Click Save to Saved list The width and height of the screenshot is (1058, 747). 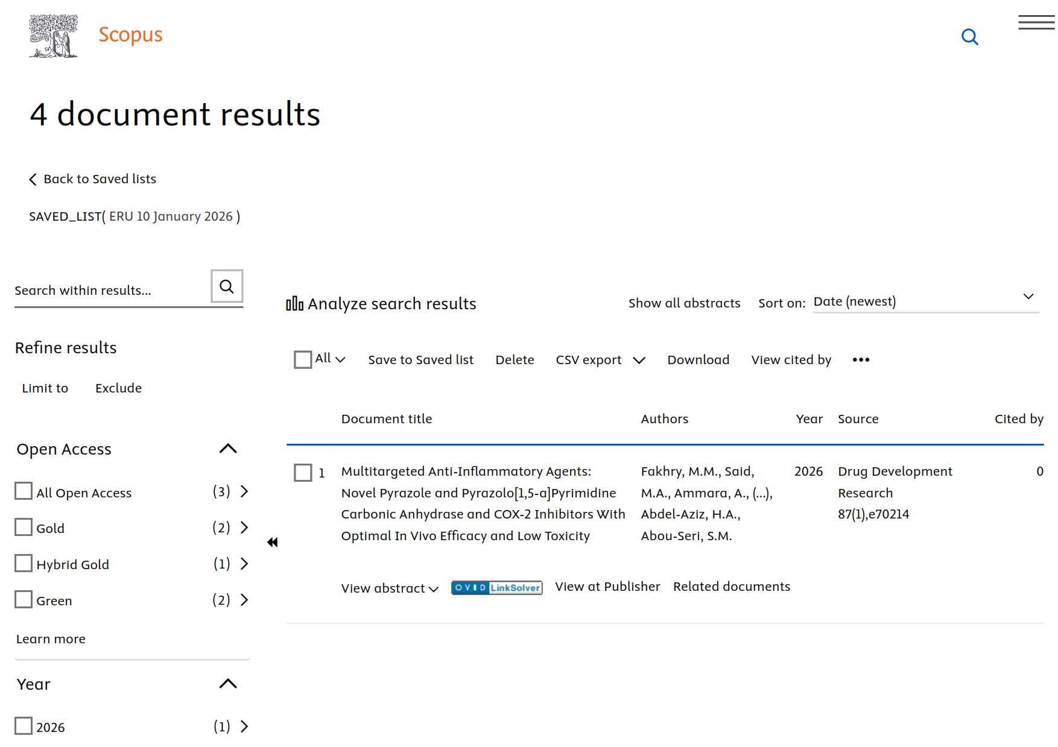click(420, 360)
